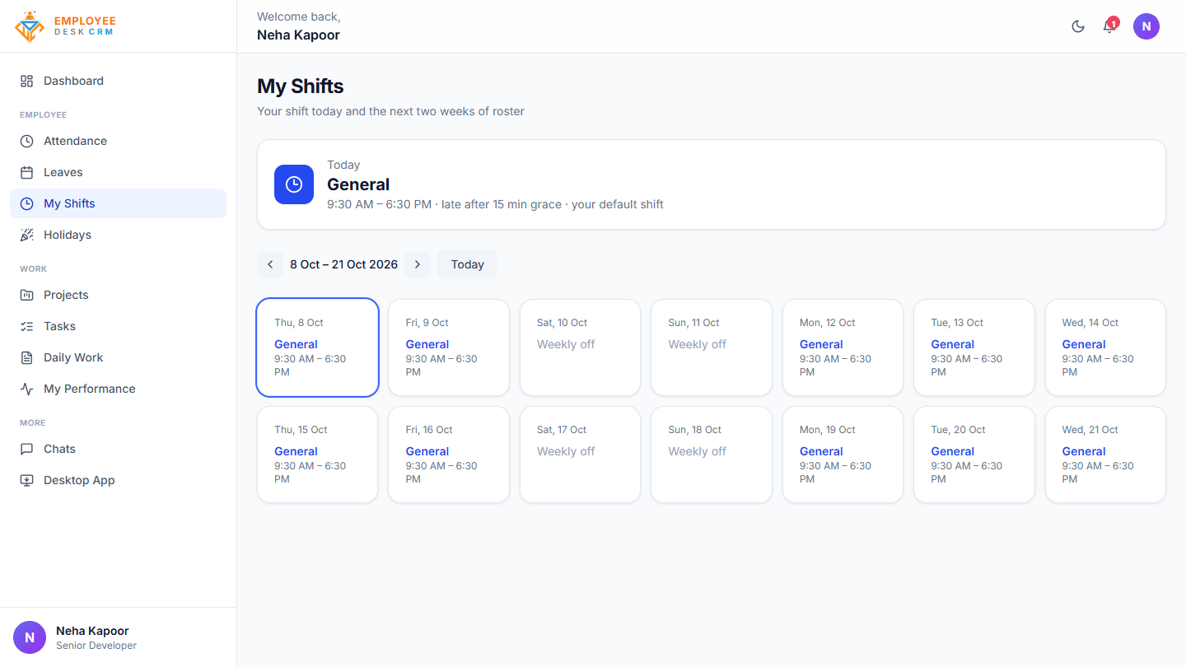The height and width of the screenshot is (667, 1186).
Task: Open the Wed, 21 Oct shift card
Action: [x=1105, y=455]
